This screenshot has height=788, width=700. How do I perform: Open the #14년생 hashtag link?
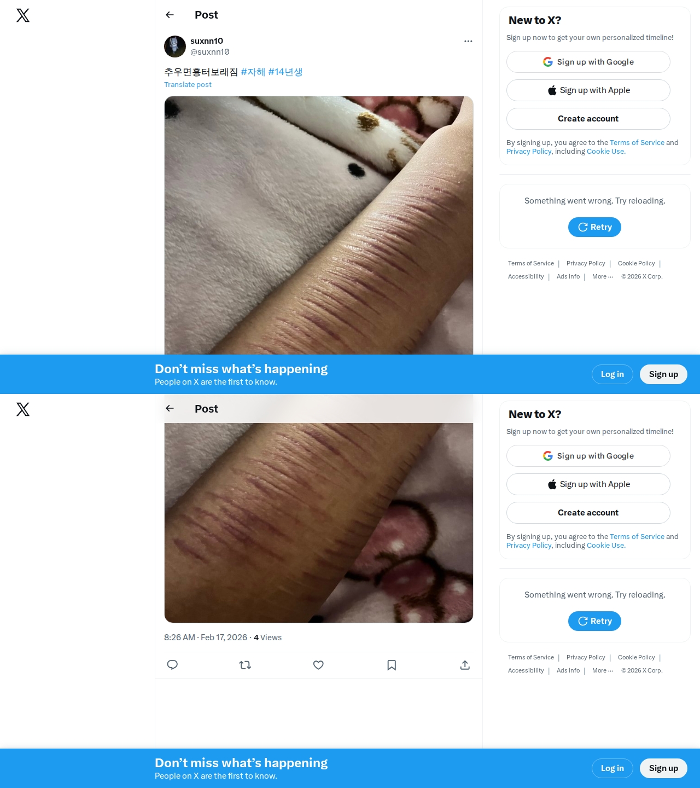pos(285,72)
